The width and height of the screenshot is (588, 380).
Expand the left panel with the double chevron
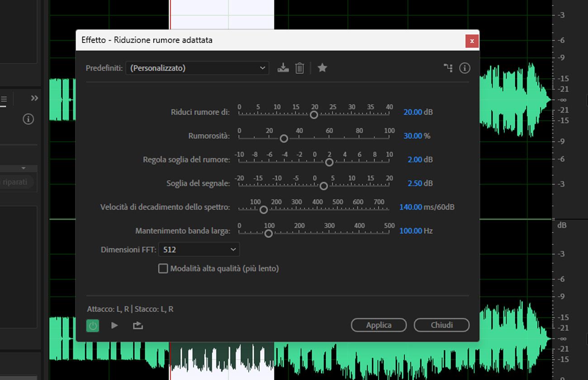[34, 98]
